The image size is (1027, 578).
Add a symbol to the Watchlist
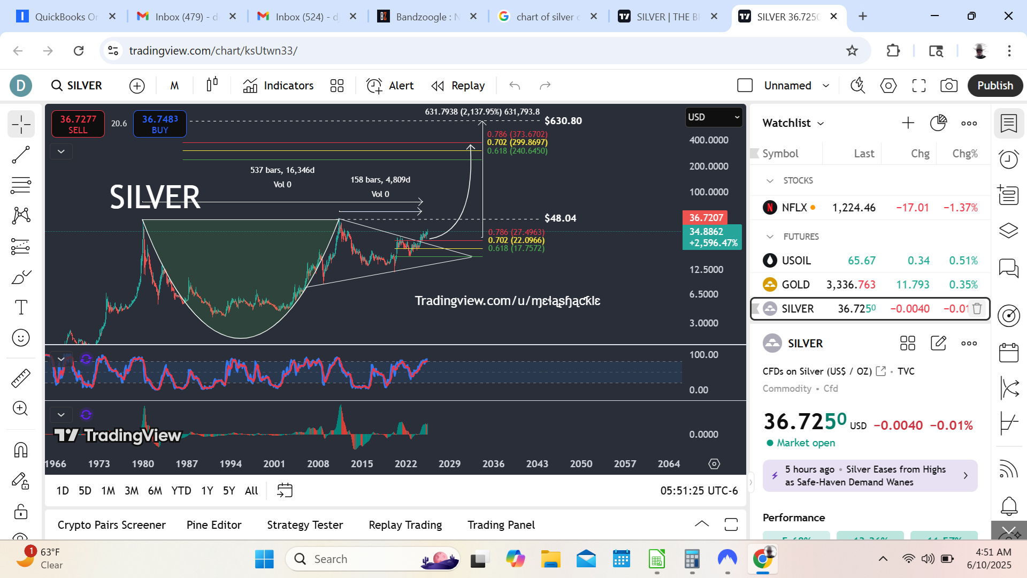pos(908,123)
